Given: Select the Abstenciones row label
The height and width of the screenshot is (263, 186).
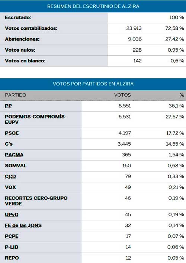Looking at the screenshot, I should (x=22, y=39).
